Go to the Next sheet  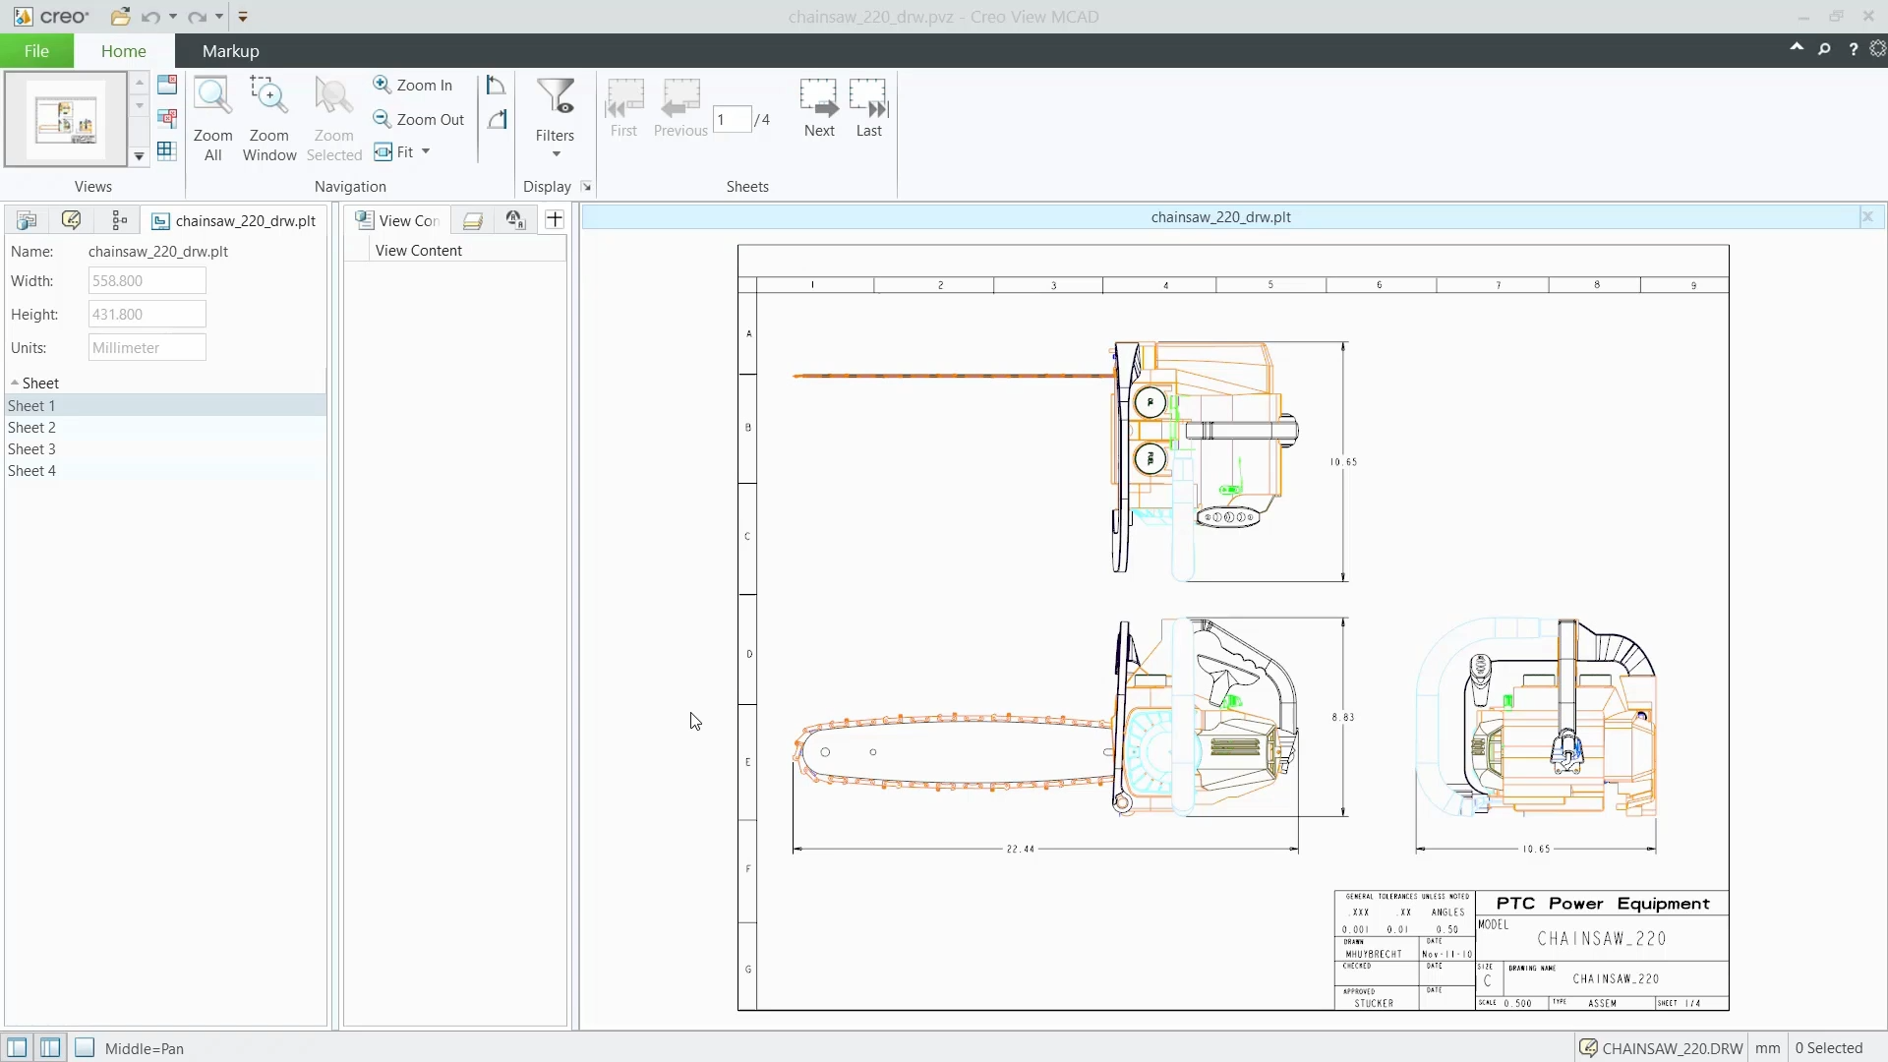point(819,108)
